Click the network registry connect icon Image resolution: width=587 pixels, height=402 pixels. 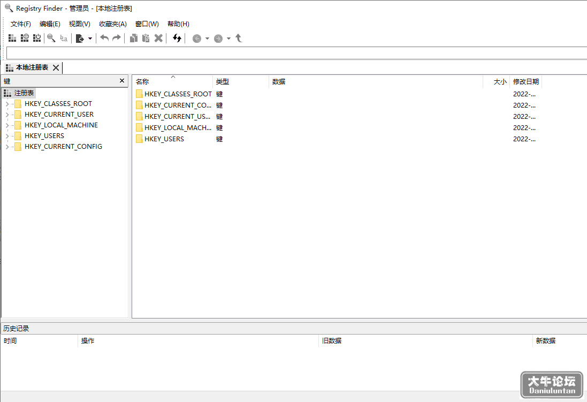coord(25,38)
